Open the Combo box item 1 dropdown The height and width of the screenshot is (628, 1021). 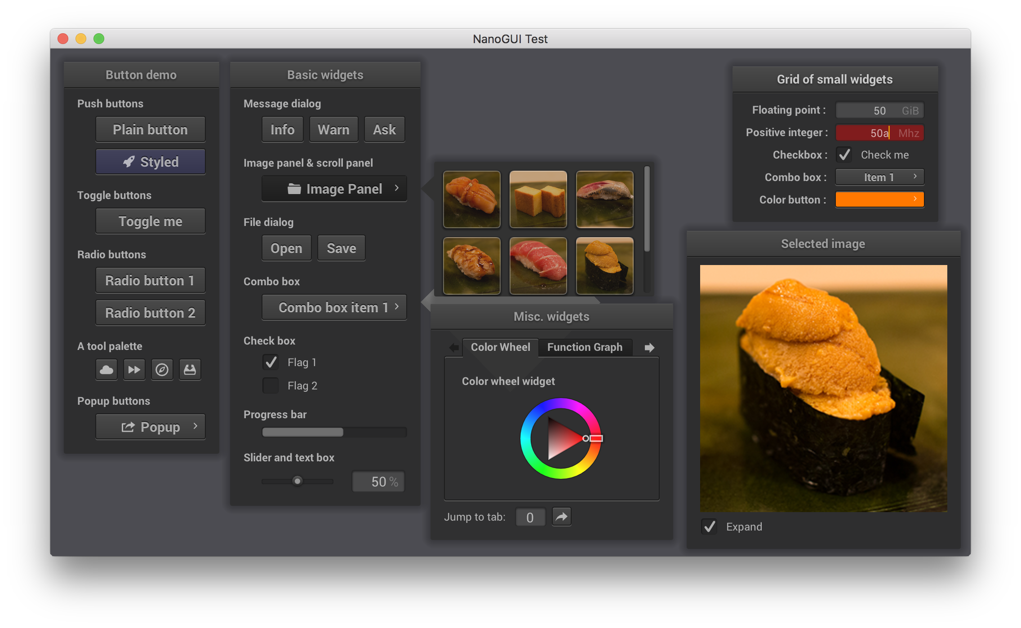tap(334, 307)
